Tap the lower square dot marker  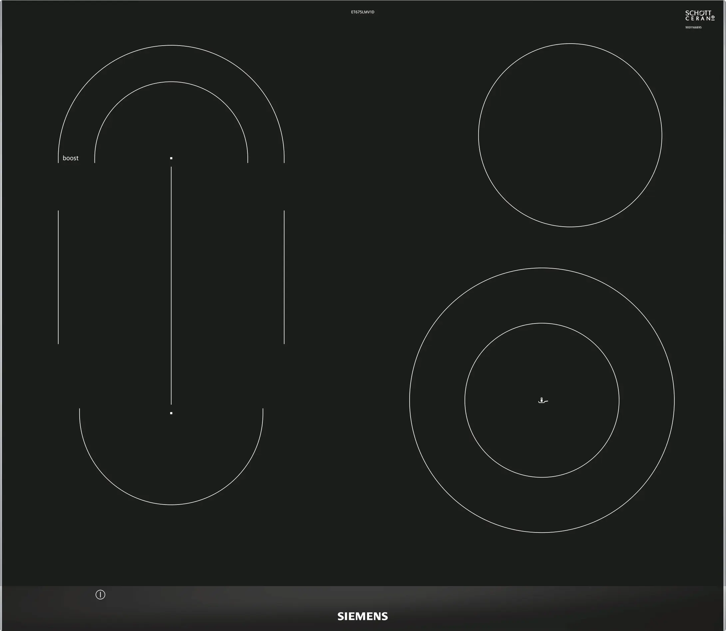(x=171, y=413)
